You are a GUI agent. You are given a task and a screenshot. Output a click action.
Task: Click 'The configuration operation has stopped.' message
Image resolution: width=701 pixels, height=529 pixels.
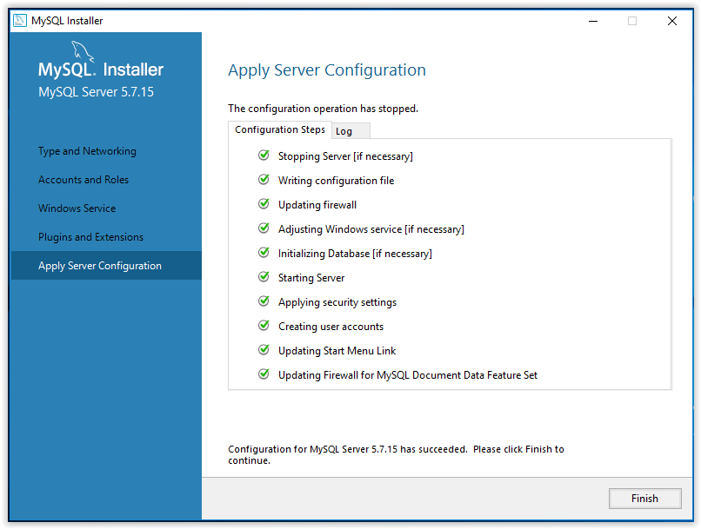tap(323, 109)
